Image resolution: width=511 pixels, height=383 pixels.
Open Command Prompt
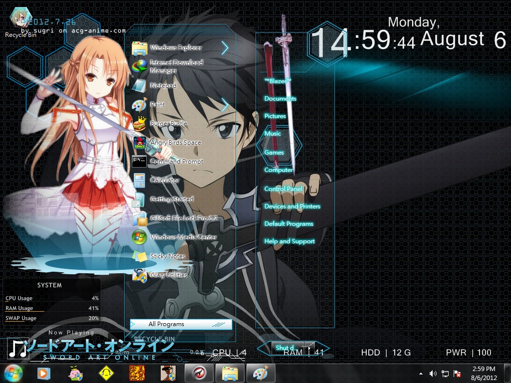[x=176, y=162]
